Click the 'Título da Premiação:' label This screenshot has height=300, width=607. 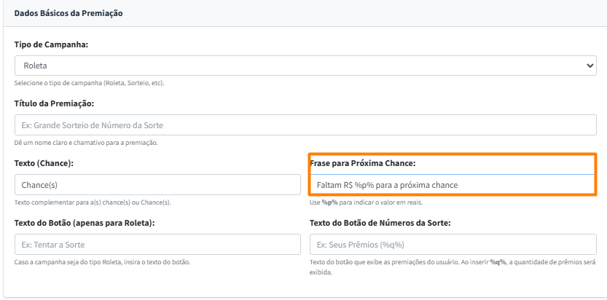tap(54, 103)
